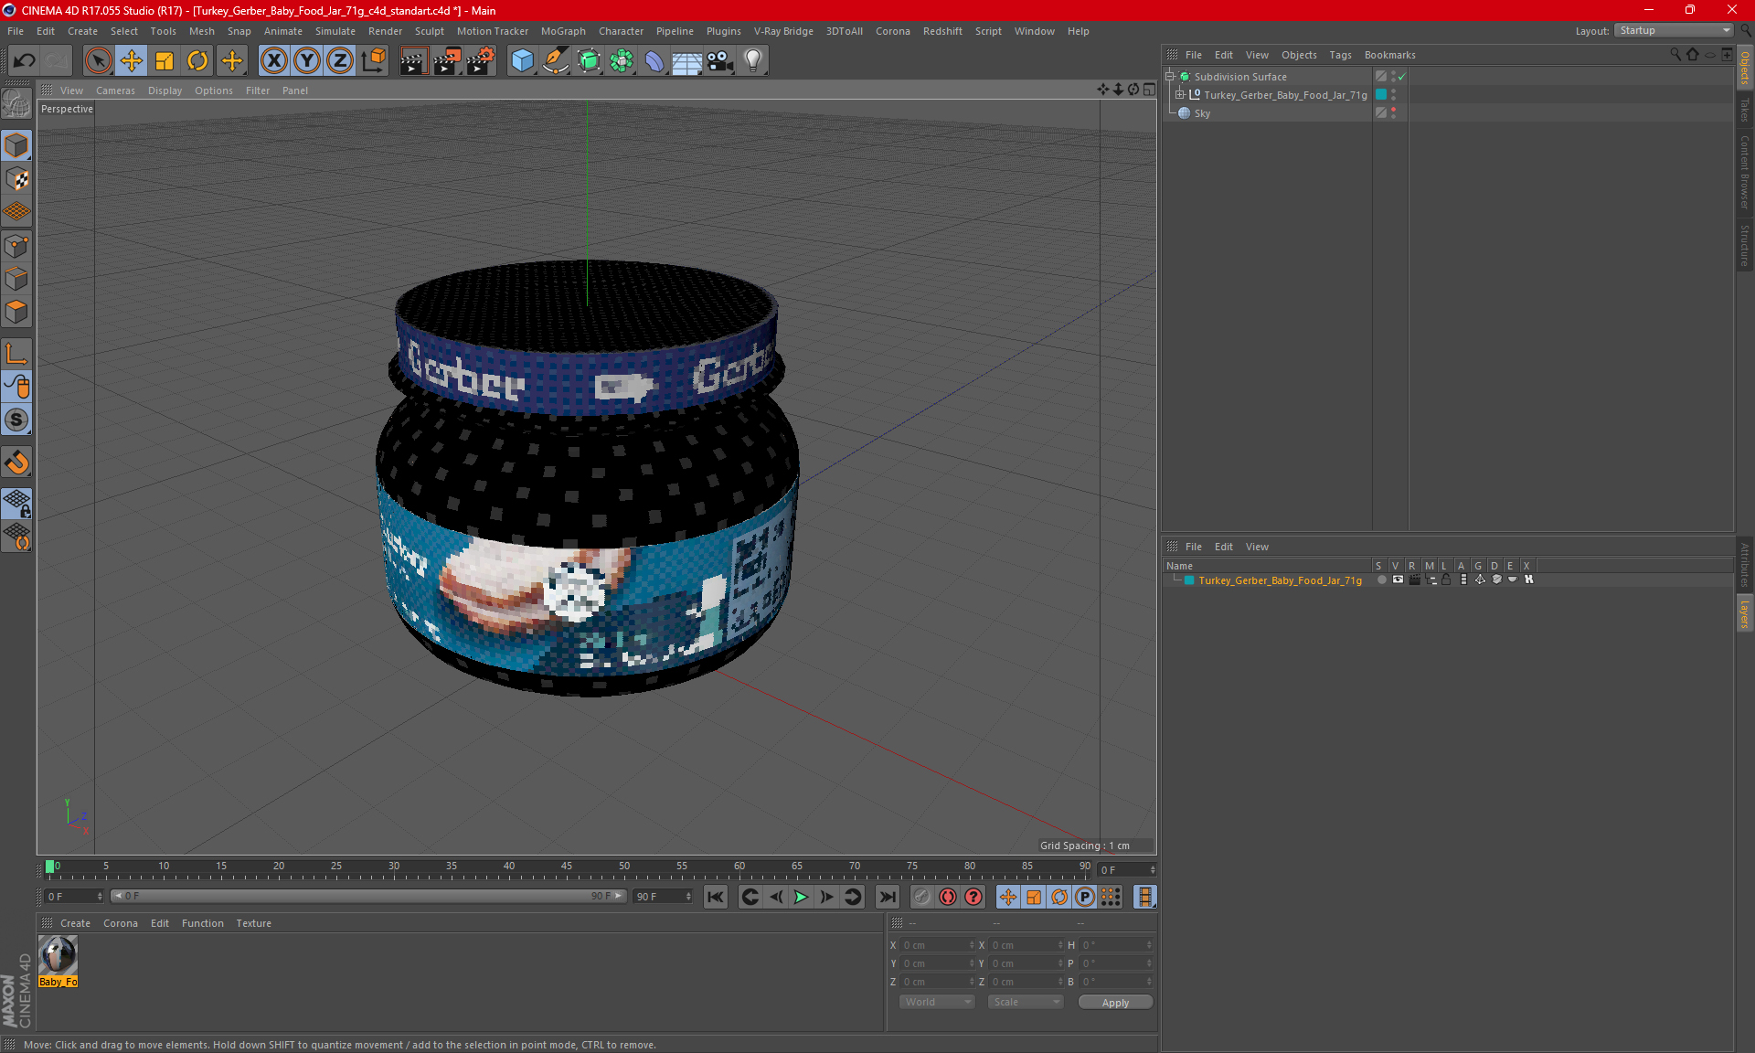Click the Apply button
Viewport: 1755px width, 1053px height.
[x=1115, y=1002]
